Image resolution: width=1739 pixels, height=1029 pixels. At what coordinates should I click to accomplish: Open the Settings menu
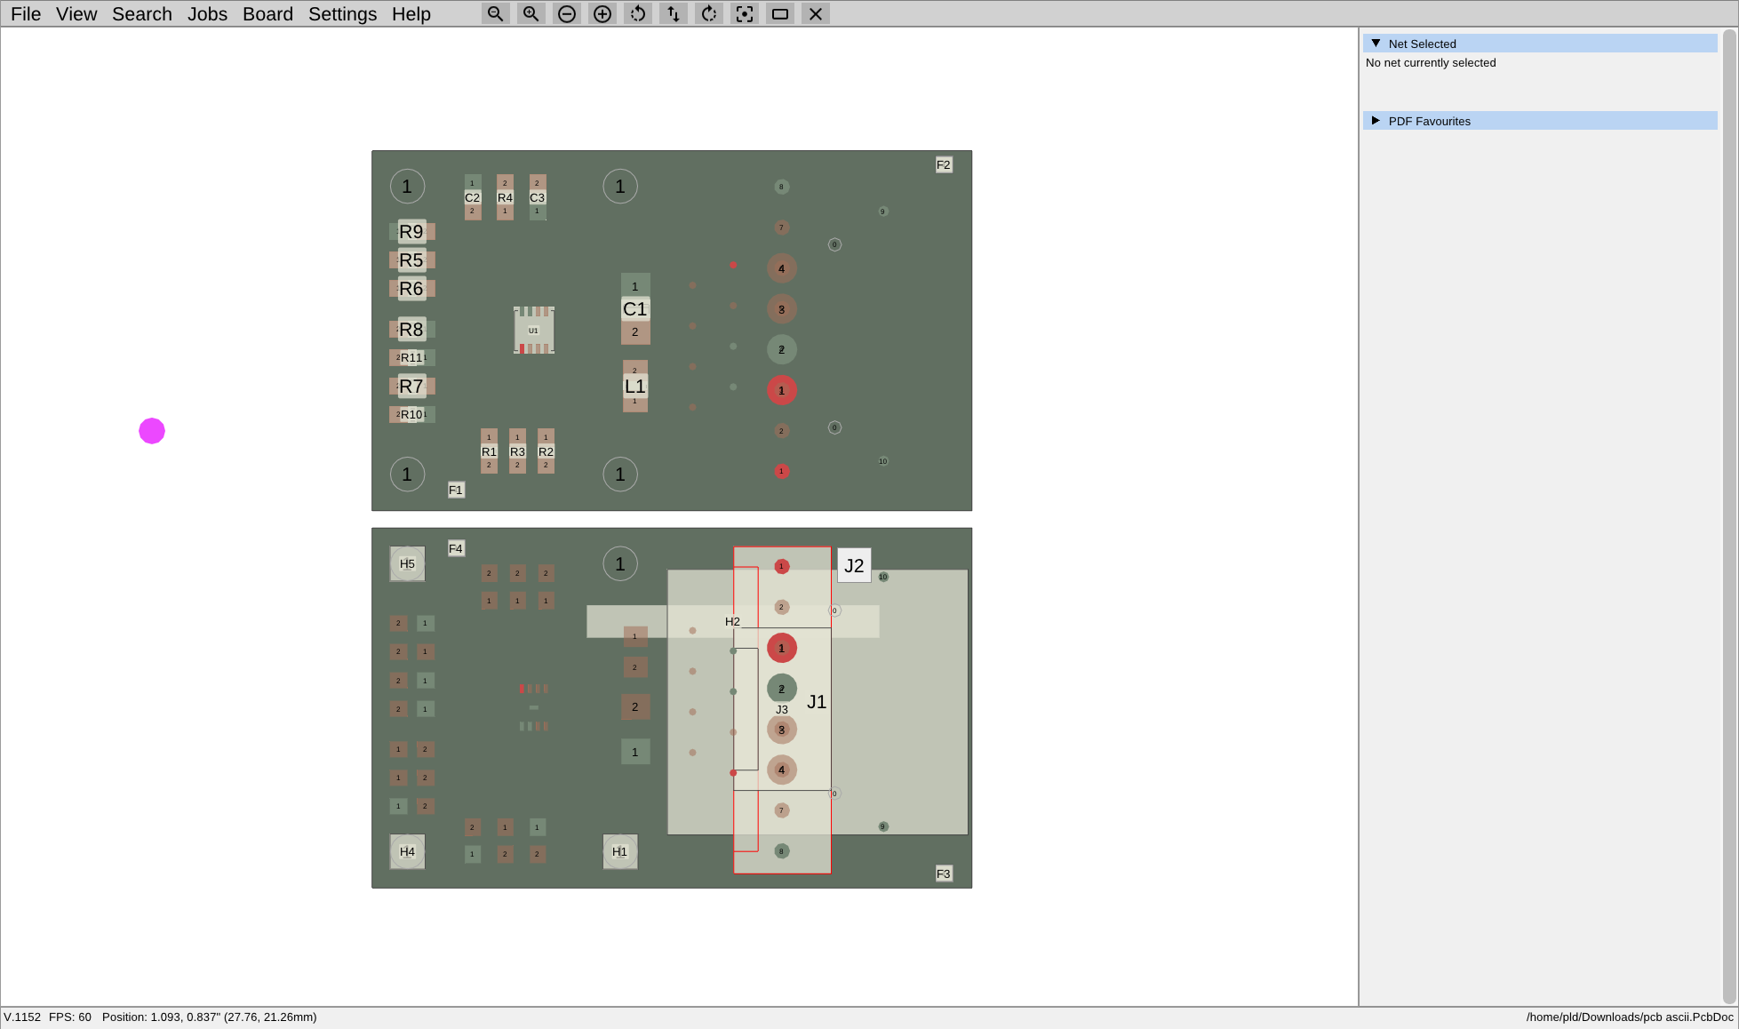pyautogui.click(x=342, y=13)
